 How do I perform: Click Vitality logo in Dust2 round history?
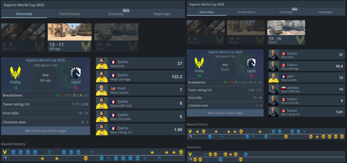coord(190,131)
